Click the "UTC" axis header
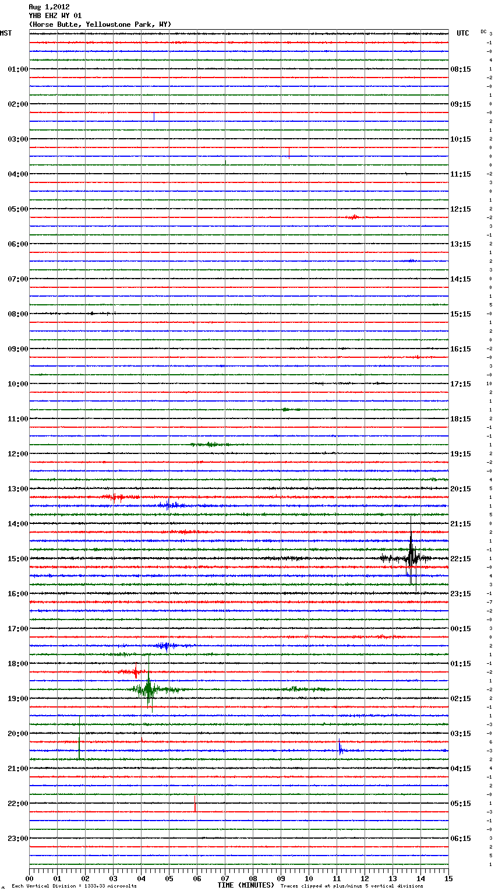The height and width of the screenshot is (894, 495). (463, 33)
